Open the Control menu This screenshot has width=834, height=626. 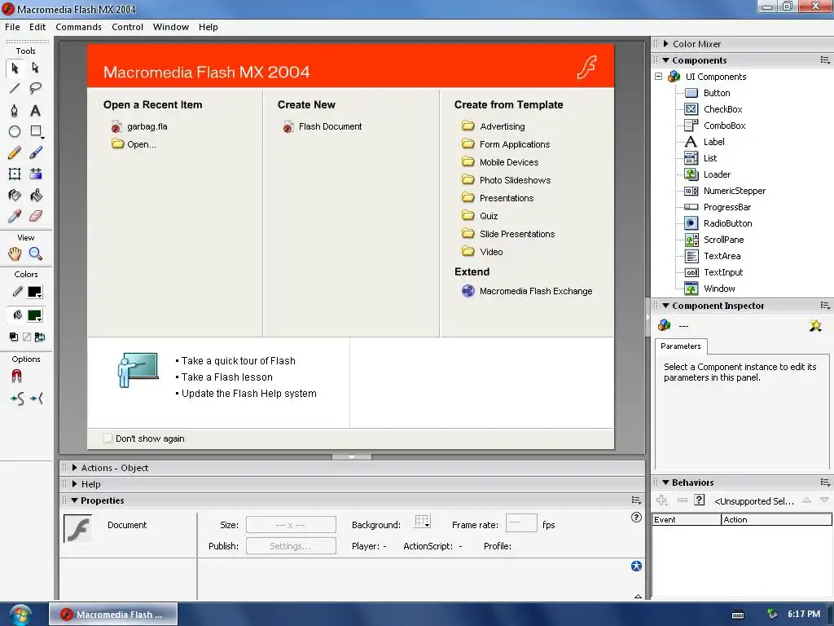tap(127, 27)
